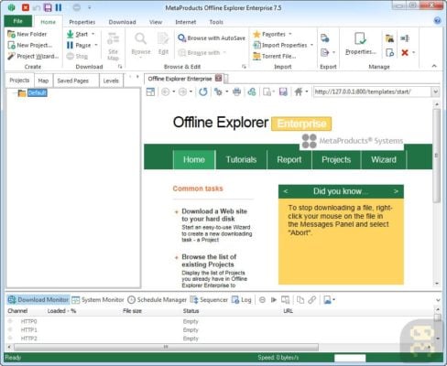Screen dimensions: 447x366
Task: Click the help icon at top right
Action: pyautogui.click(x=437, y=20)
